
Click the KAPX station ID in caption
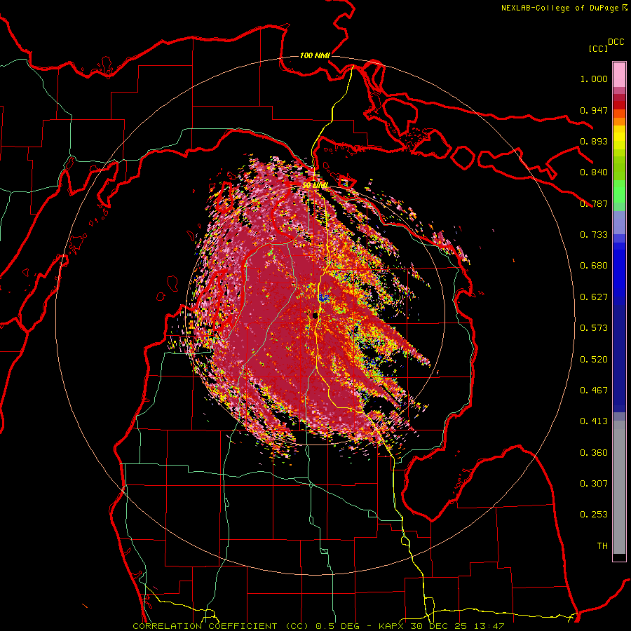pos(393,626)
